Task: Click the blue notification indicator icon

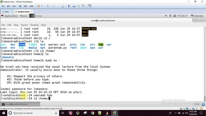Action: pyautogui.click(x=203, y=104)
